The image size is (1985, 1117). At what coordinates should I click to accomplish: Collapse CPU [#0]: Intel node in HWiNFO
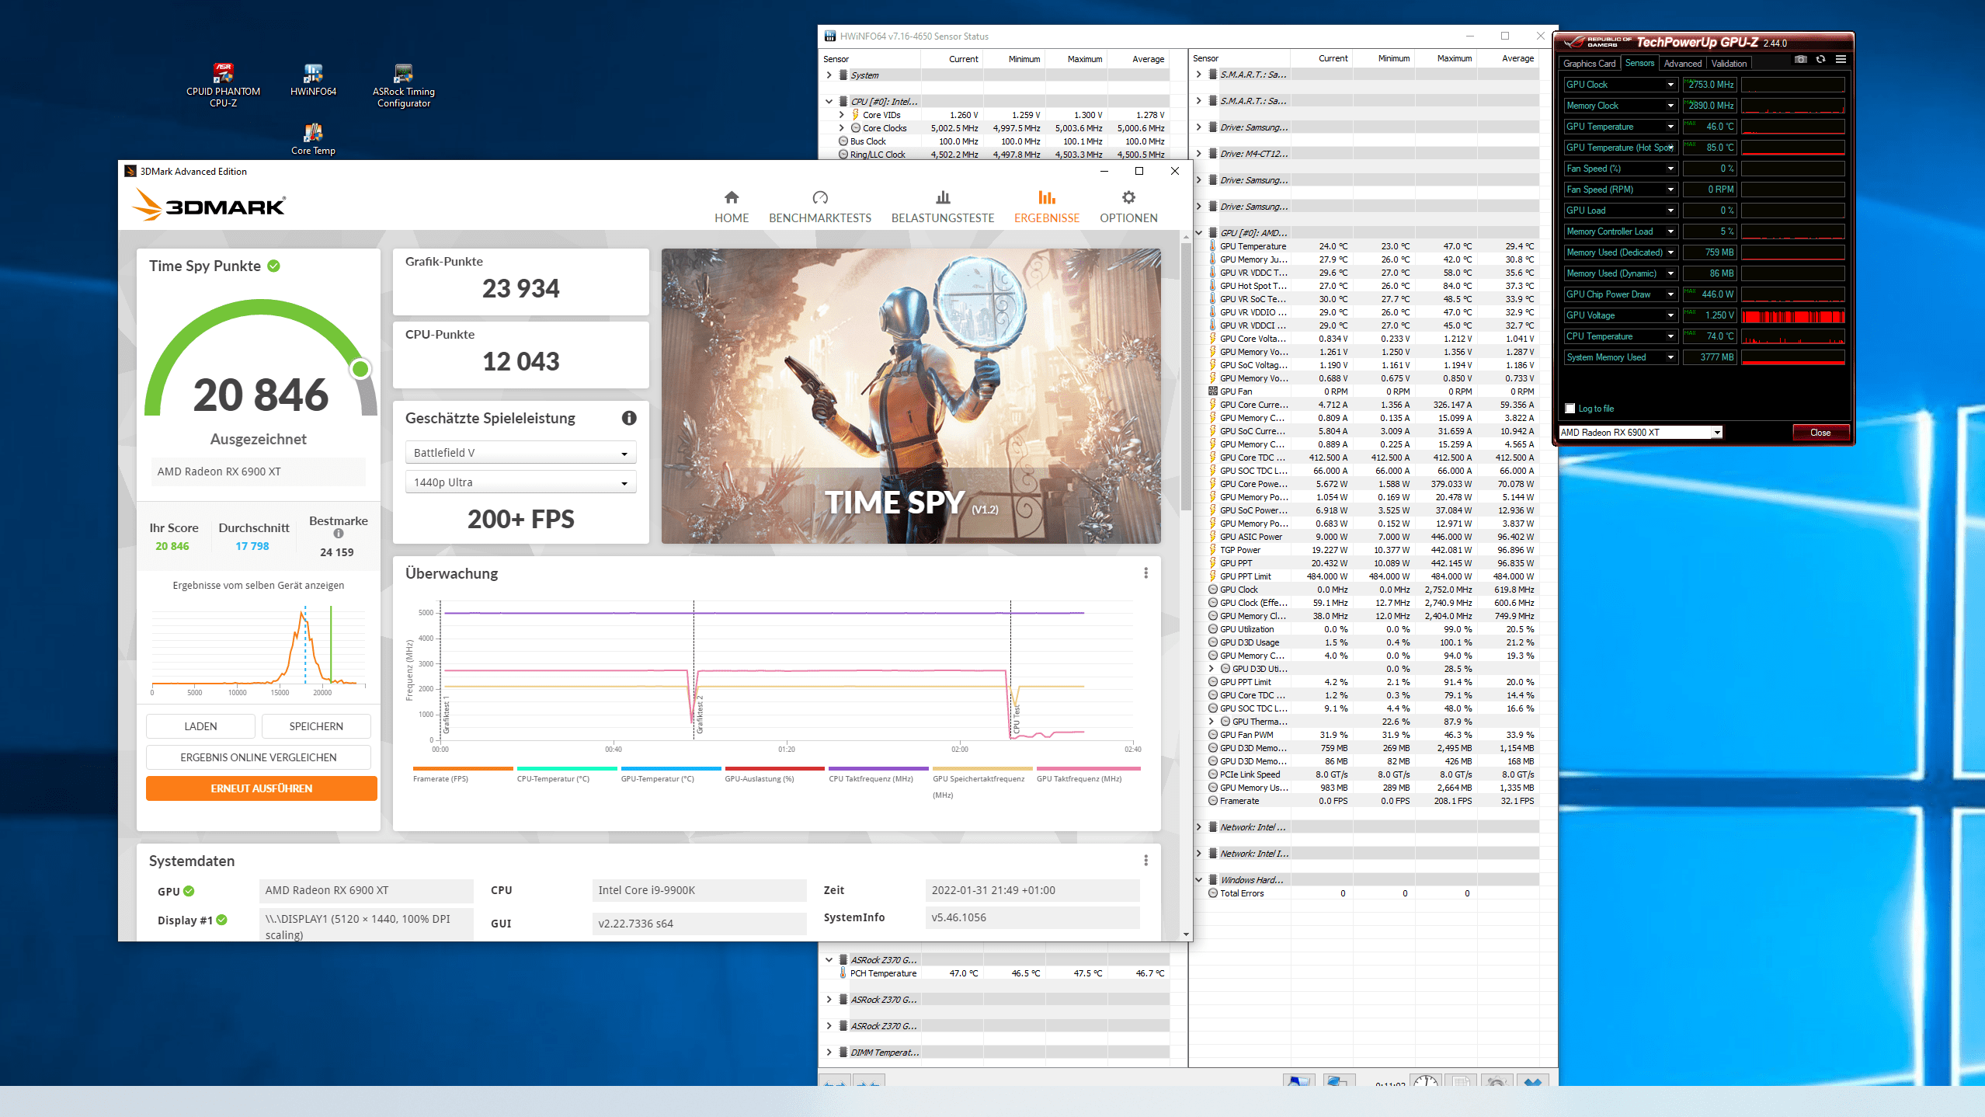tap(829, 102)
